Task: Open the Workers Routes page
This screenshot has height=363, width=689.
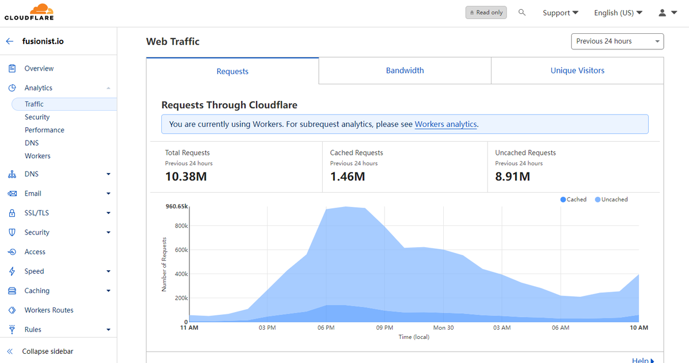Action: [x=49, y=310]
